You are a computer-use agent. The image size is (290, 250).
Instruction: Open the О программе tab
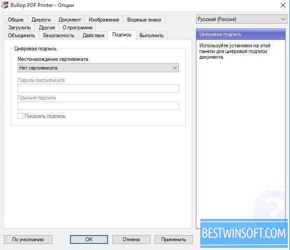[x=77, y=28]
